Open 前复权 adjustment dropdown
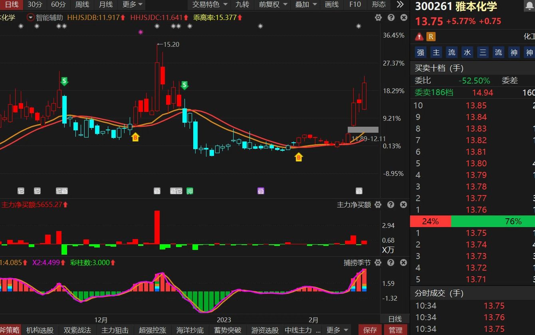Screen dimensions: 535x335 coord(273,4)
